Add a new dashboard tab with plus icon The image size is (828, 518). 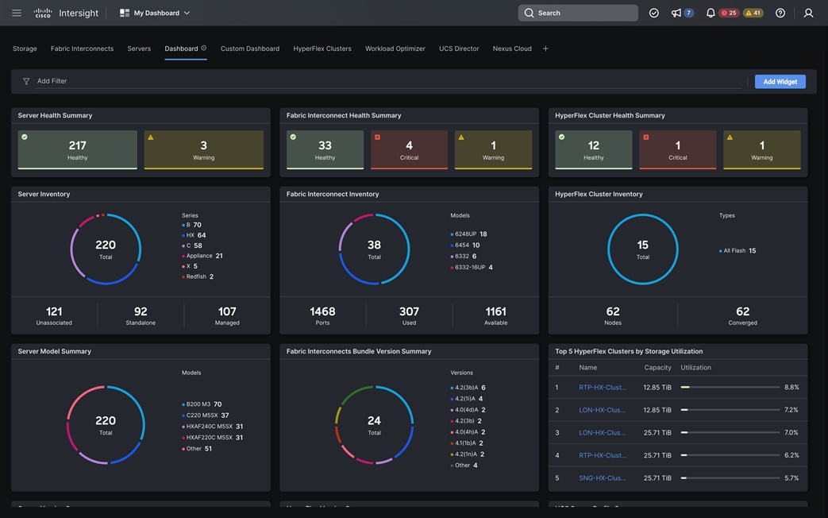pos(545,48)
